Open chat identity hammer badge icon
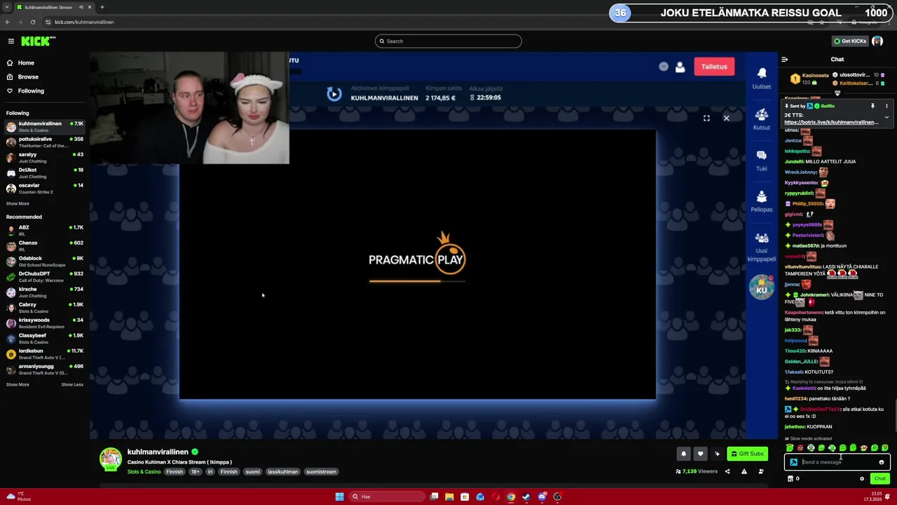 point(793,462)
